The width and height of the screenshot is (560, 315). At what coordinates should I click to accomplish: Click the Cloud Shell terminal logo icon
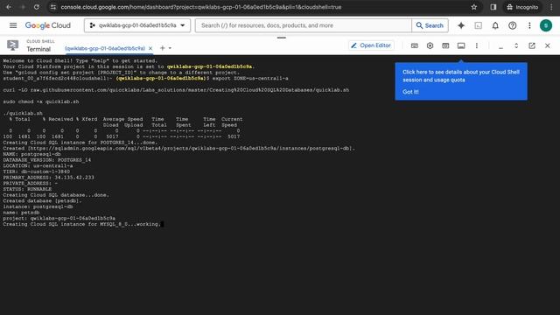click(x=12, y=45)
